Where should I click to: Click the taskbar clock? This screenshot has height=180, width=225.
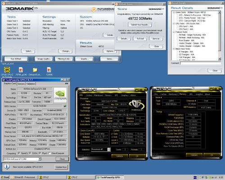pyautogui.click(x=221, y=177)
